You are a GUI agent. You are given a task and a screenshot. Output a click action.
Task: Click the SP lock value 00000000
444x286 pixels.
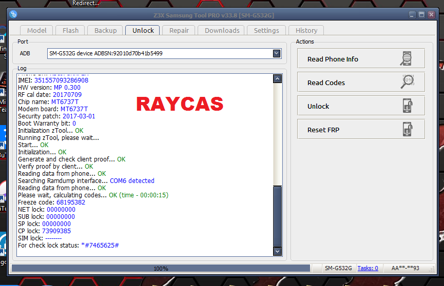point(56,224)
